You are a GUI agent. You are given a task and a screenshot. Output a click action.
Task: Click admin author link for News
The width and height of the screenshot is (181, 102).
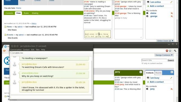20,27
